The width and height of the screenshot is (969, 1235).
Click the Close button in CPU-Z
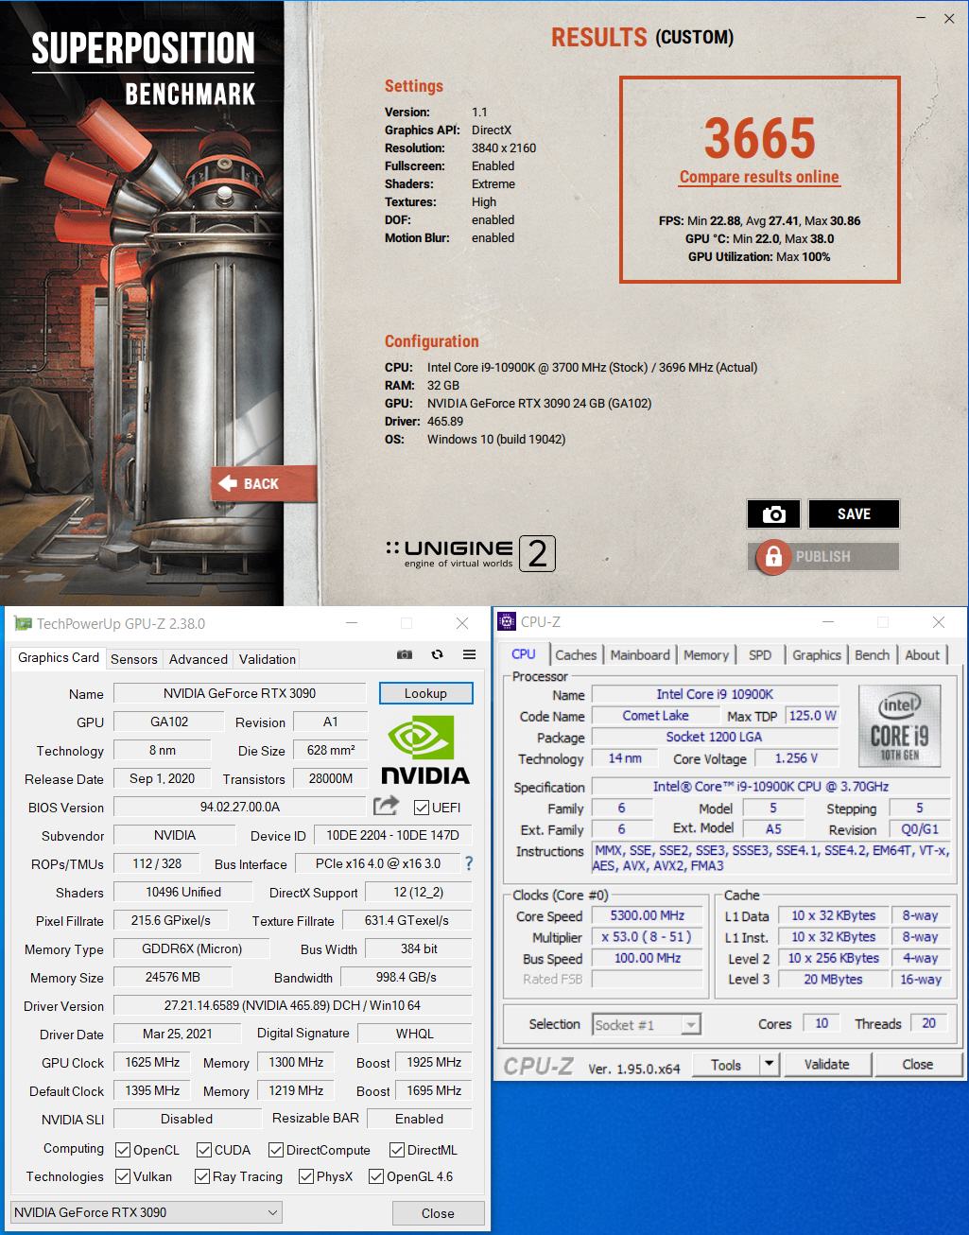917,1064
